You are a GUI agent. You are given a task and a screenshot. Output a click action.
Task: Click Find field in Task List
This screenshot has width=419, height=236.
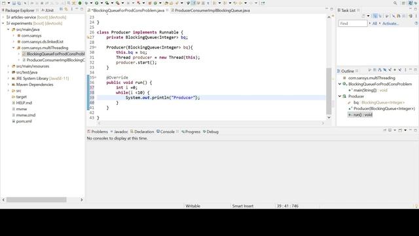point(353,24)
